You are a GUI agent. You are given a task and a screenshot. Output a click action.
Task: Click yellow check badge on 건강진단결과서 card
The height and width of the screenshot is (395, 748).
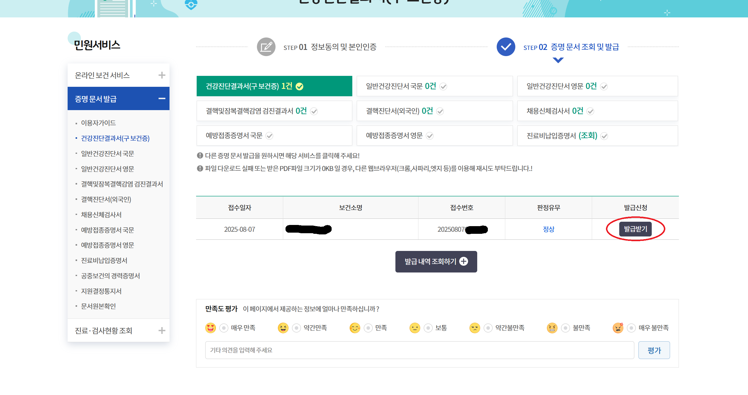point(300,86)
